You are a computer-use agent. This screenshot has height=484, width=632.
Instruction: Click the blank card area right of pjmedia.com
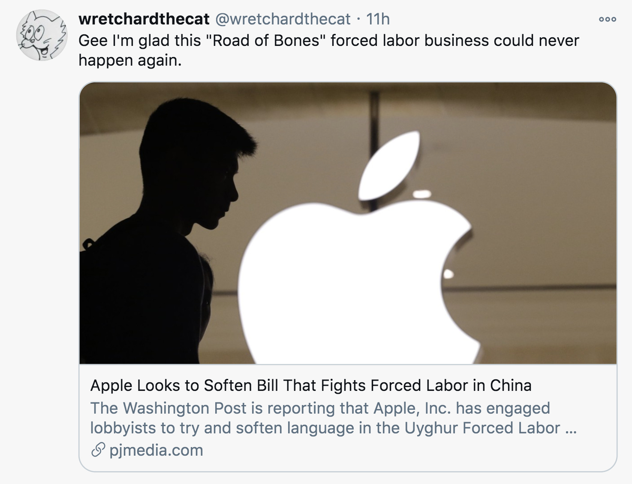[407, 451]
